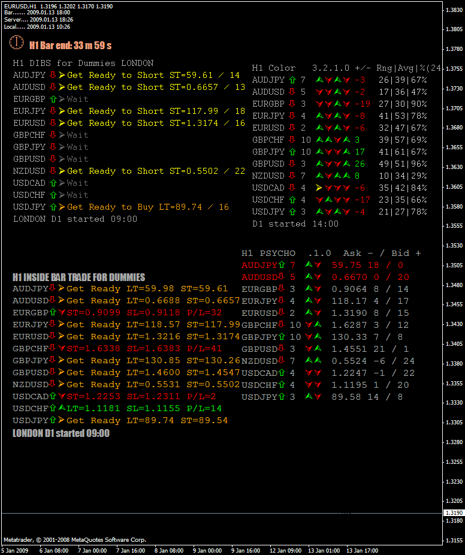Click the '0.5524 -6 / 24' PSYCHO value
Image resolution: width=465 pixels, height=555 pixels.
coord(373,361)
